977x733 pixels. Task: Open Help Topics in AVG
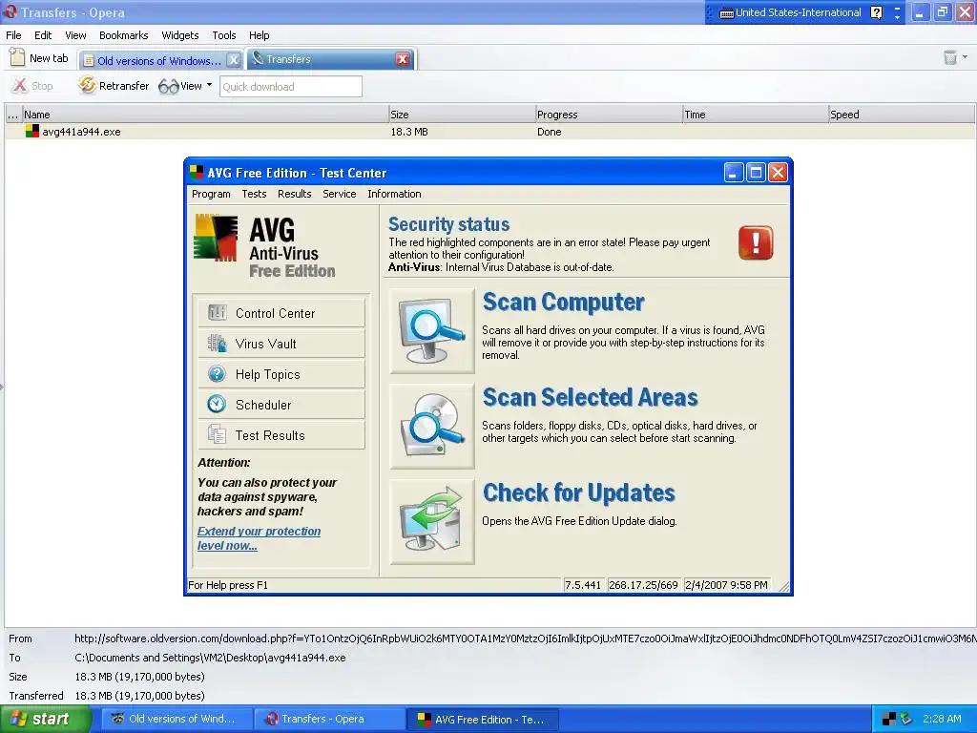click(x=281, y=374)
